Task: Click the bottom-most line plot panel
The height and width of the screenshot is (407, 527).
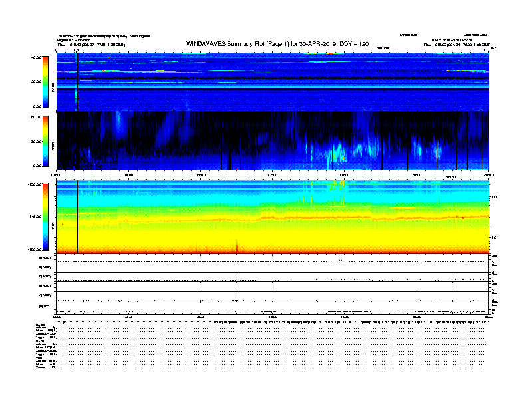Action: point(273,307)
